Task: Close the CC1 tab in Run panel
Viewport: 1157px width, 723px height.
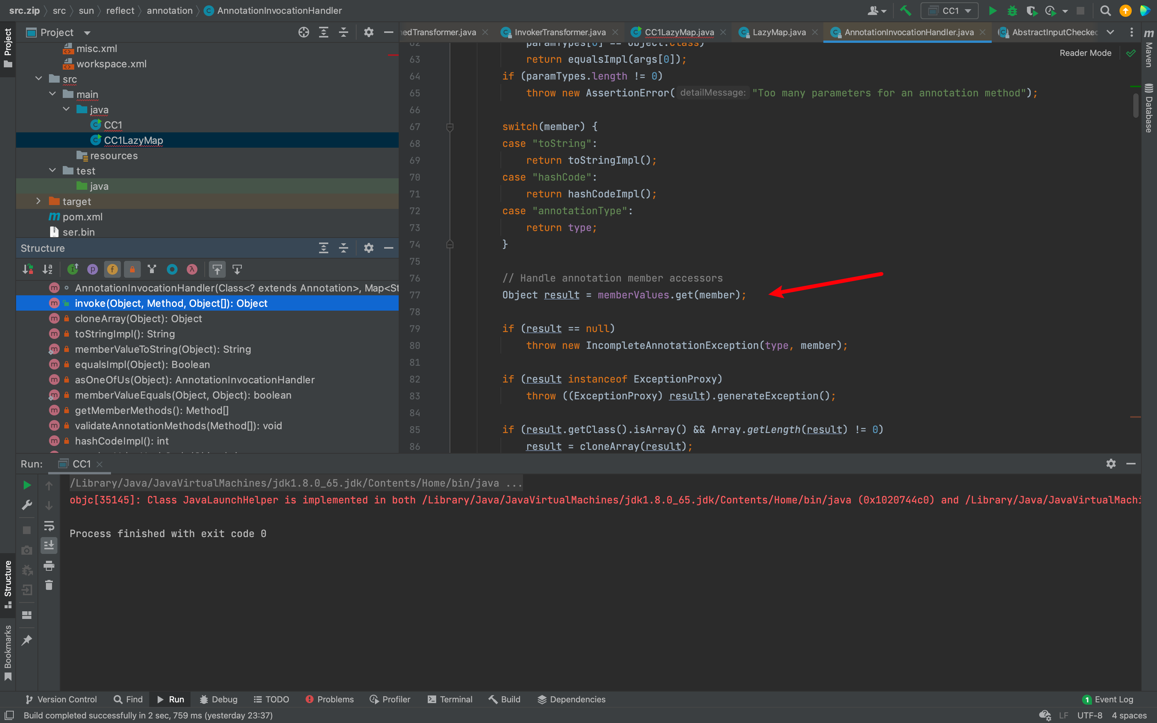Action: [99, 464]
